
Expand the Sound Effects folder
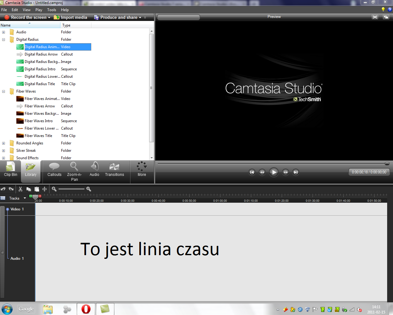click(4, 158)
